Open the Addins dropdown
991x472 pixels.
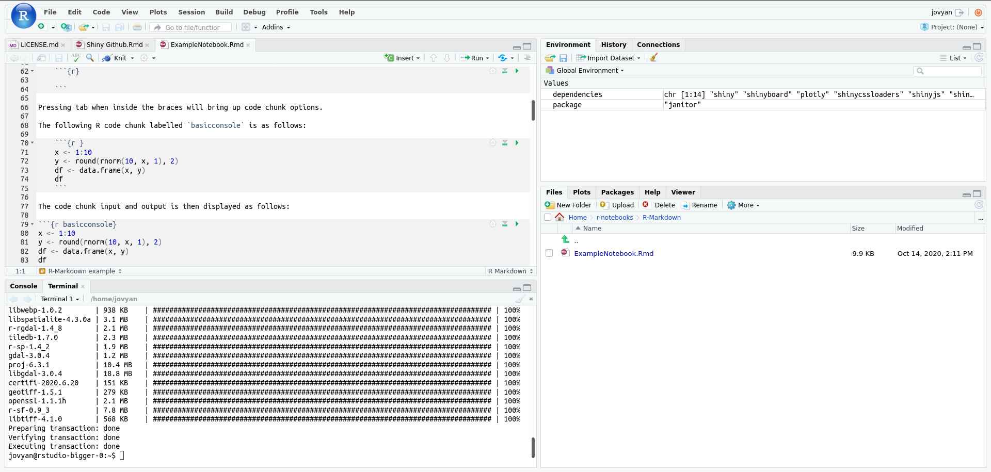(276, 27)
